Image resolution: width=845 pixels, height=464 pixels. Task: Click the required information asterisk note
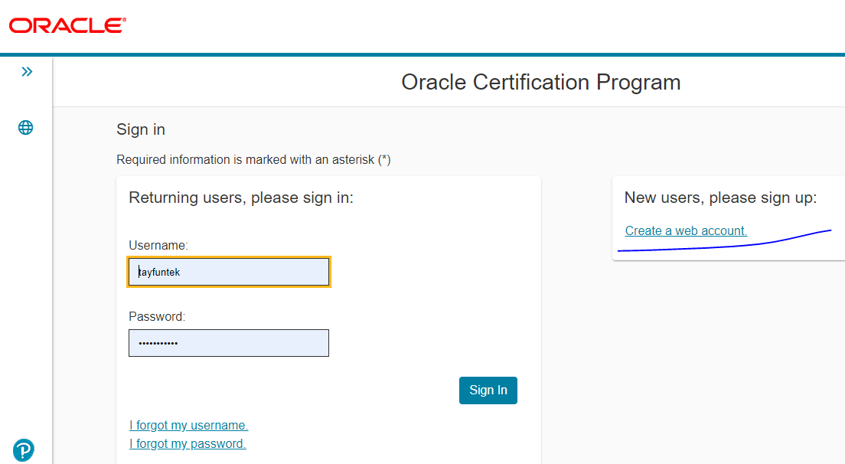253,160
